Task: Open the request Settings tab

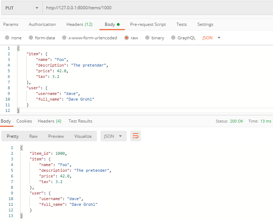Action: pos(205,24)
